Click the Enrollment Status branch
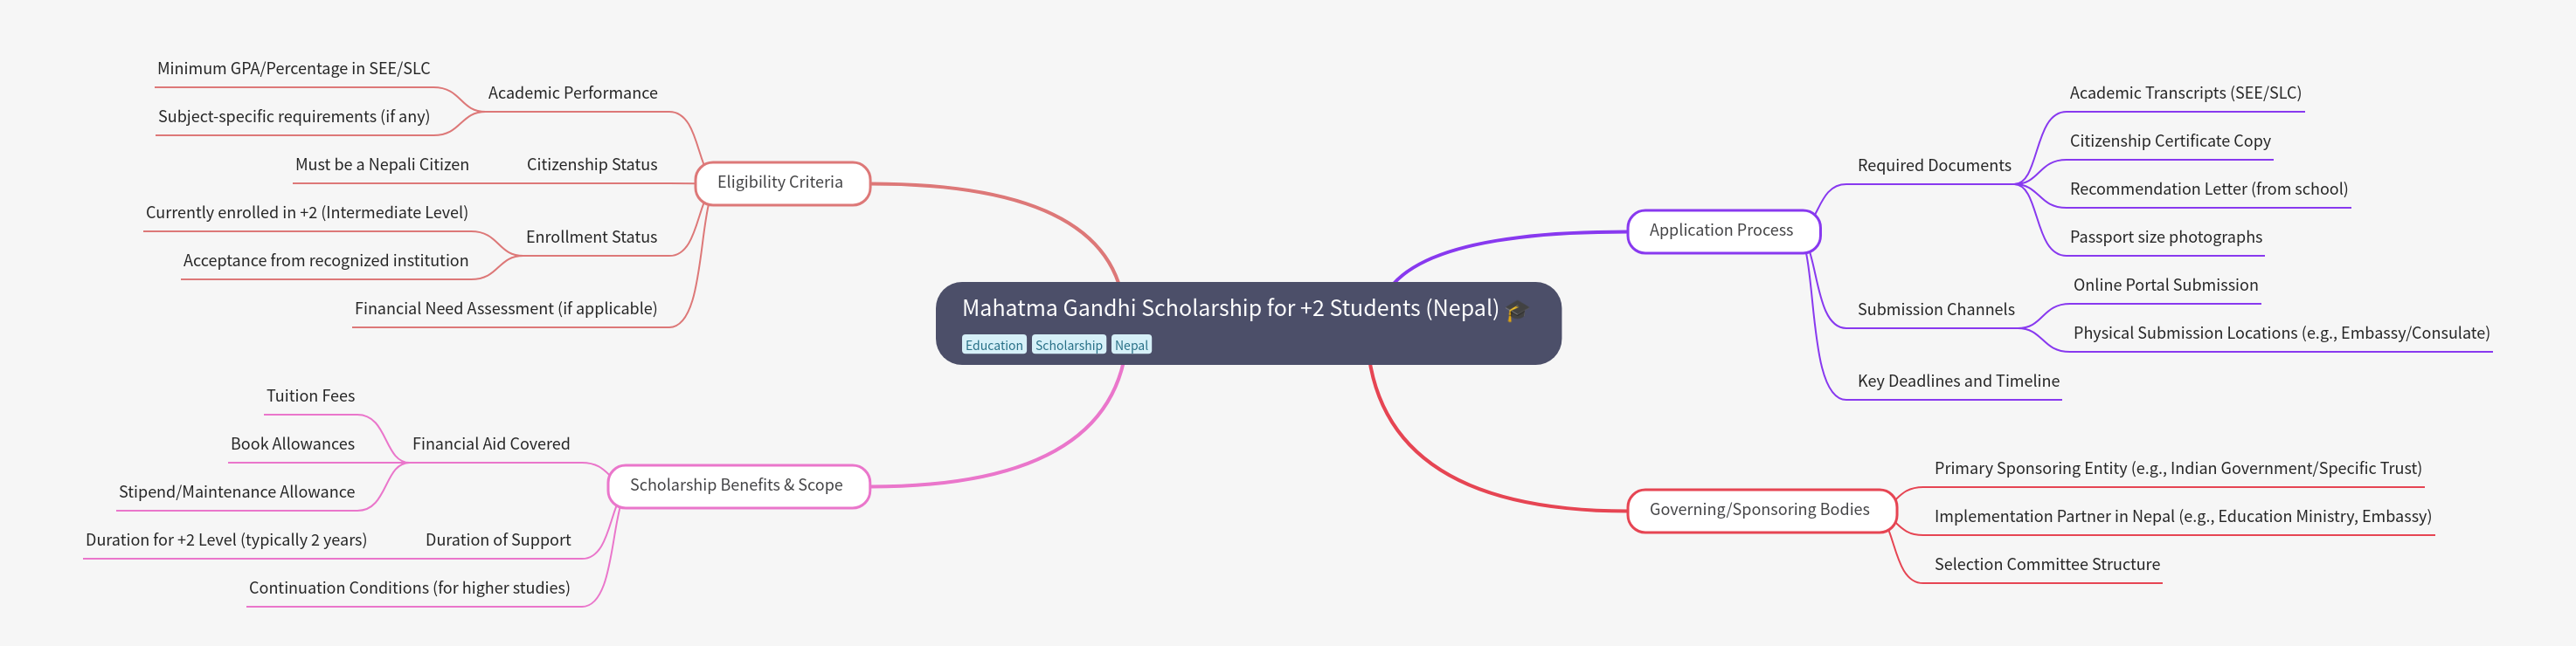2576x646 pixels. pyautogui.click(x=591, y=237)
